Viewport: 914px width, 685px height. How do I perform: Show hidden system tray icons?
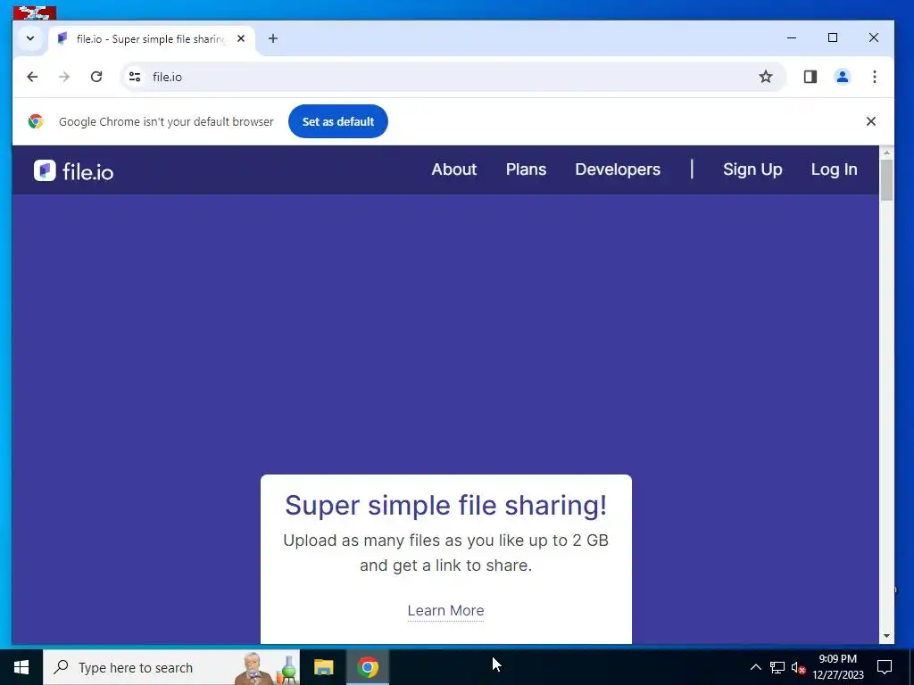pyautogui.click(x=755, y=667)
